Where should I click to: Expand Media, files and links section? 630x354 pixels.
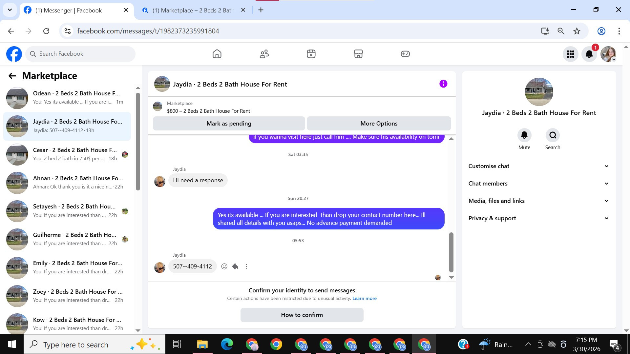pyautogui.click(x=539, y=201)
